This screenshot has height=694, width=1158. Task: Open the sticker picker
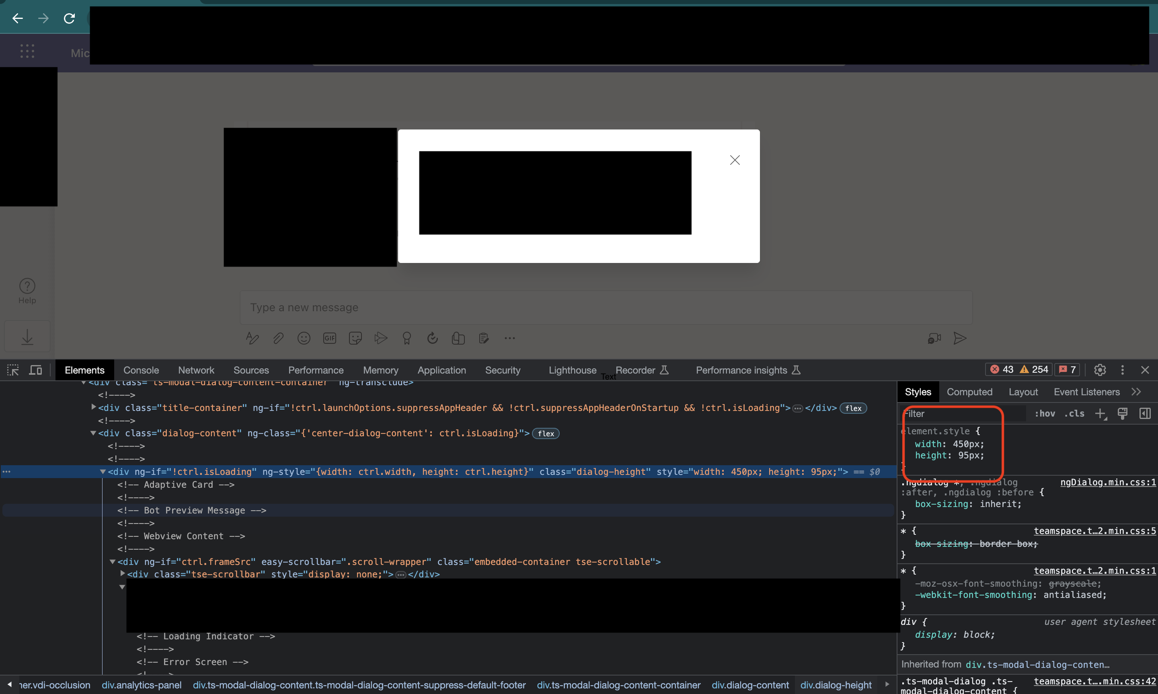[355, 338]
